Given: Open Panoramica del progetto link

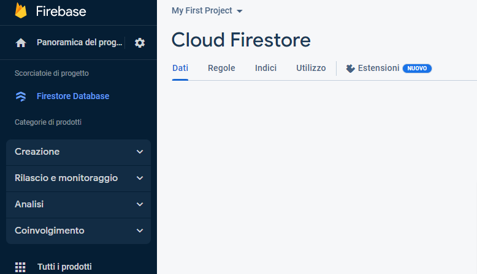Looking at the screenshot, I should 80,42.
